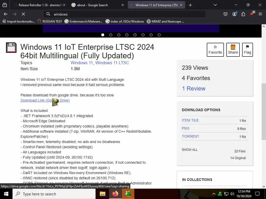Open RUSSIAN TEST bookmark

point(50,22)
